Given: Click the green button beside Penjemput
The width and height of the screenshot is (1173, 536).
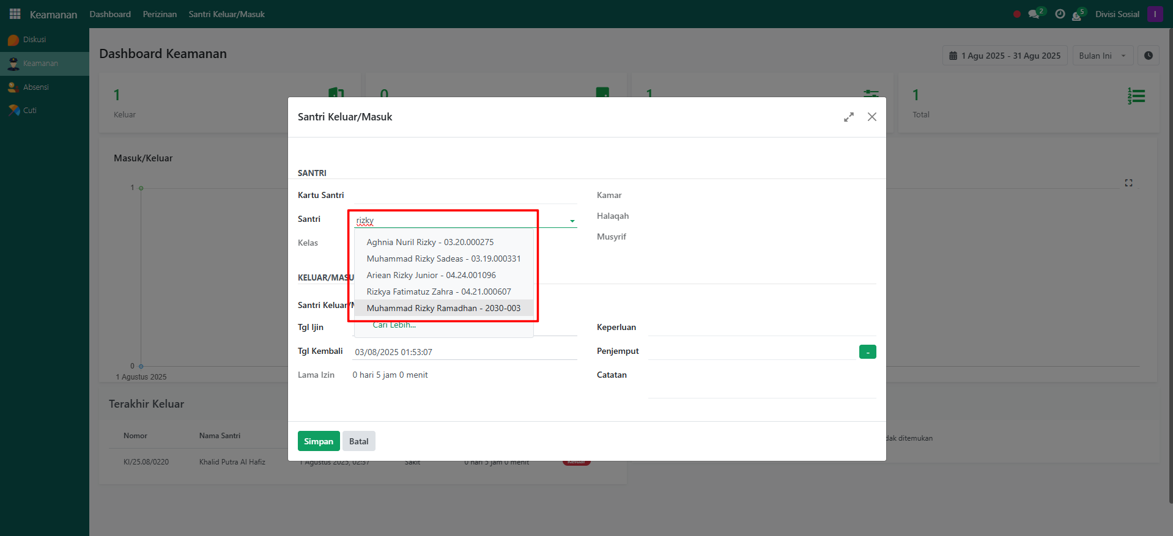Looking at the screenshot, I should coord(867,352).
